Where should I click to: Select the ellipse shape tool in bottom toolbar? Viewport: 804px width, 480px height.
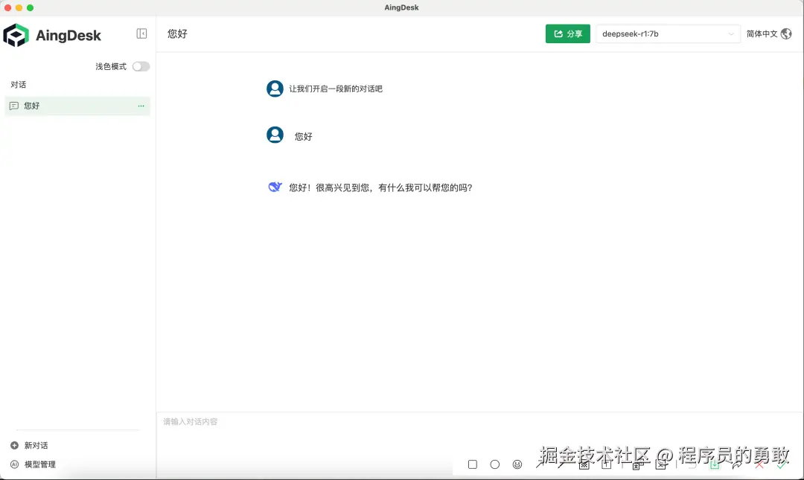coord(495,464)
